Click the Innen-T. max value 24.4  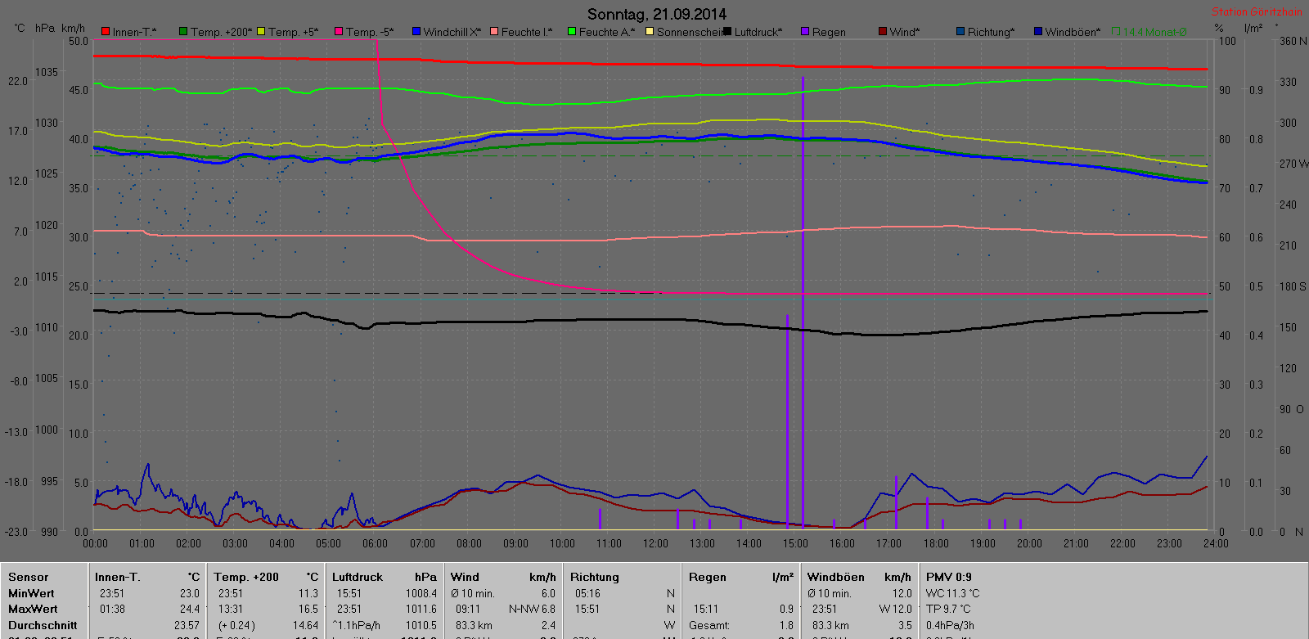coord(190,609)
